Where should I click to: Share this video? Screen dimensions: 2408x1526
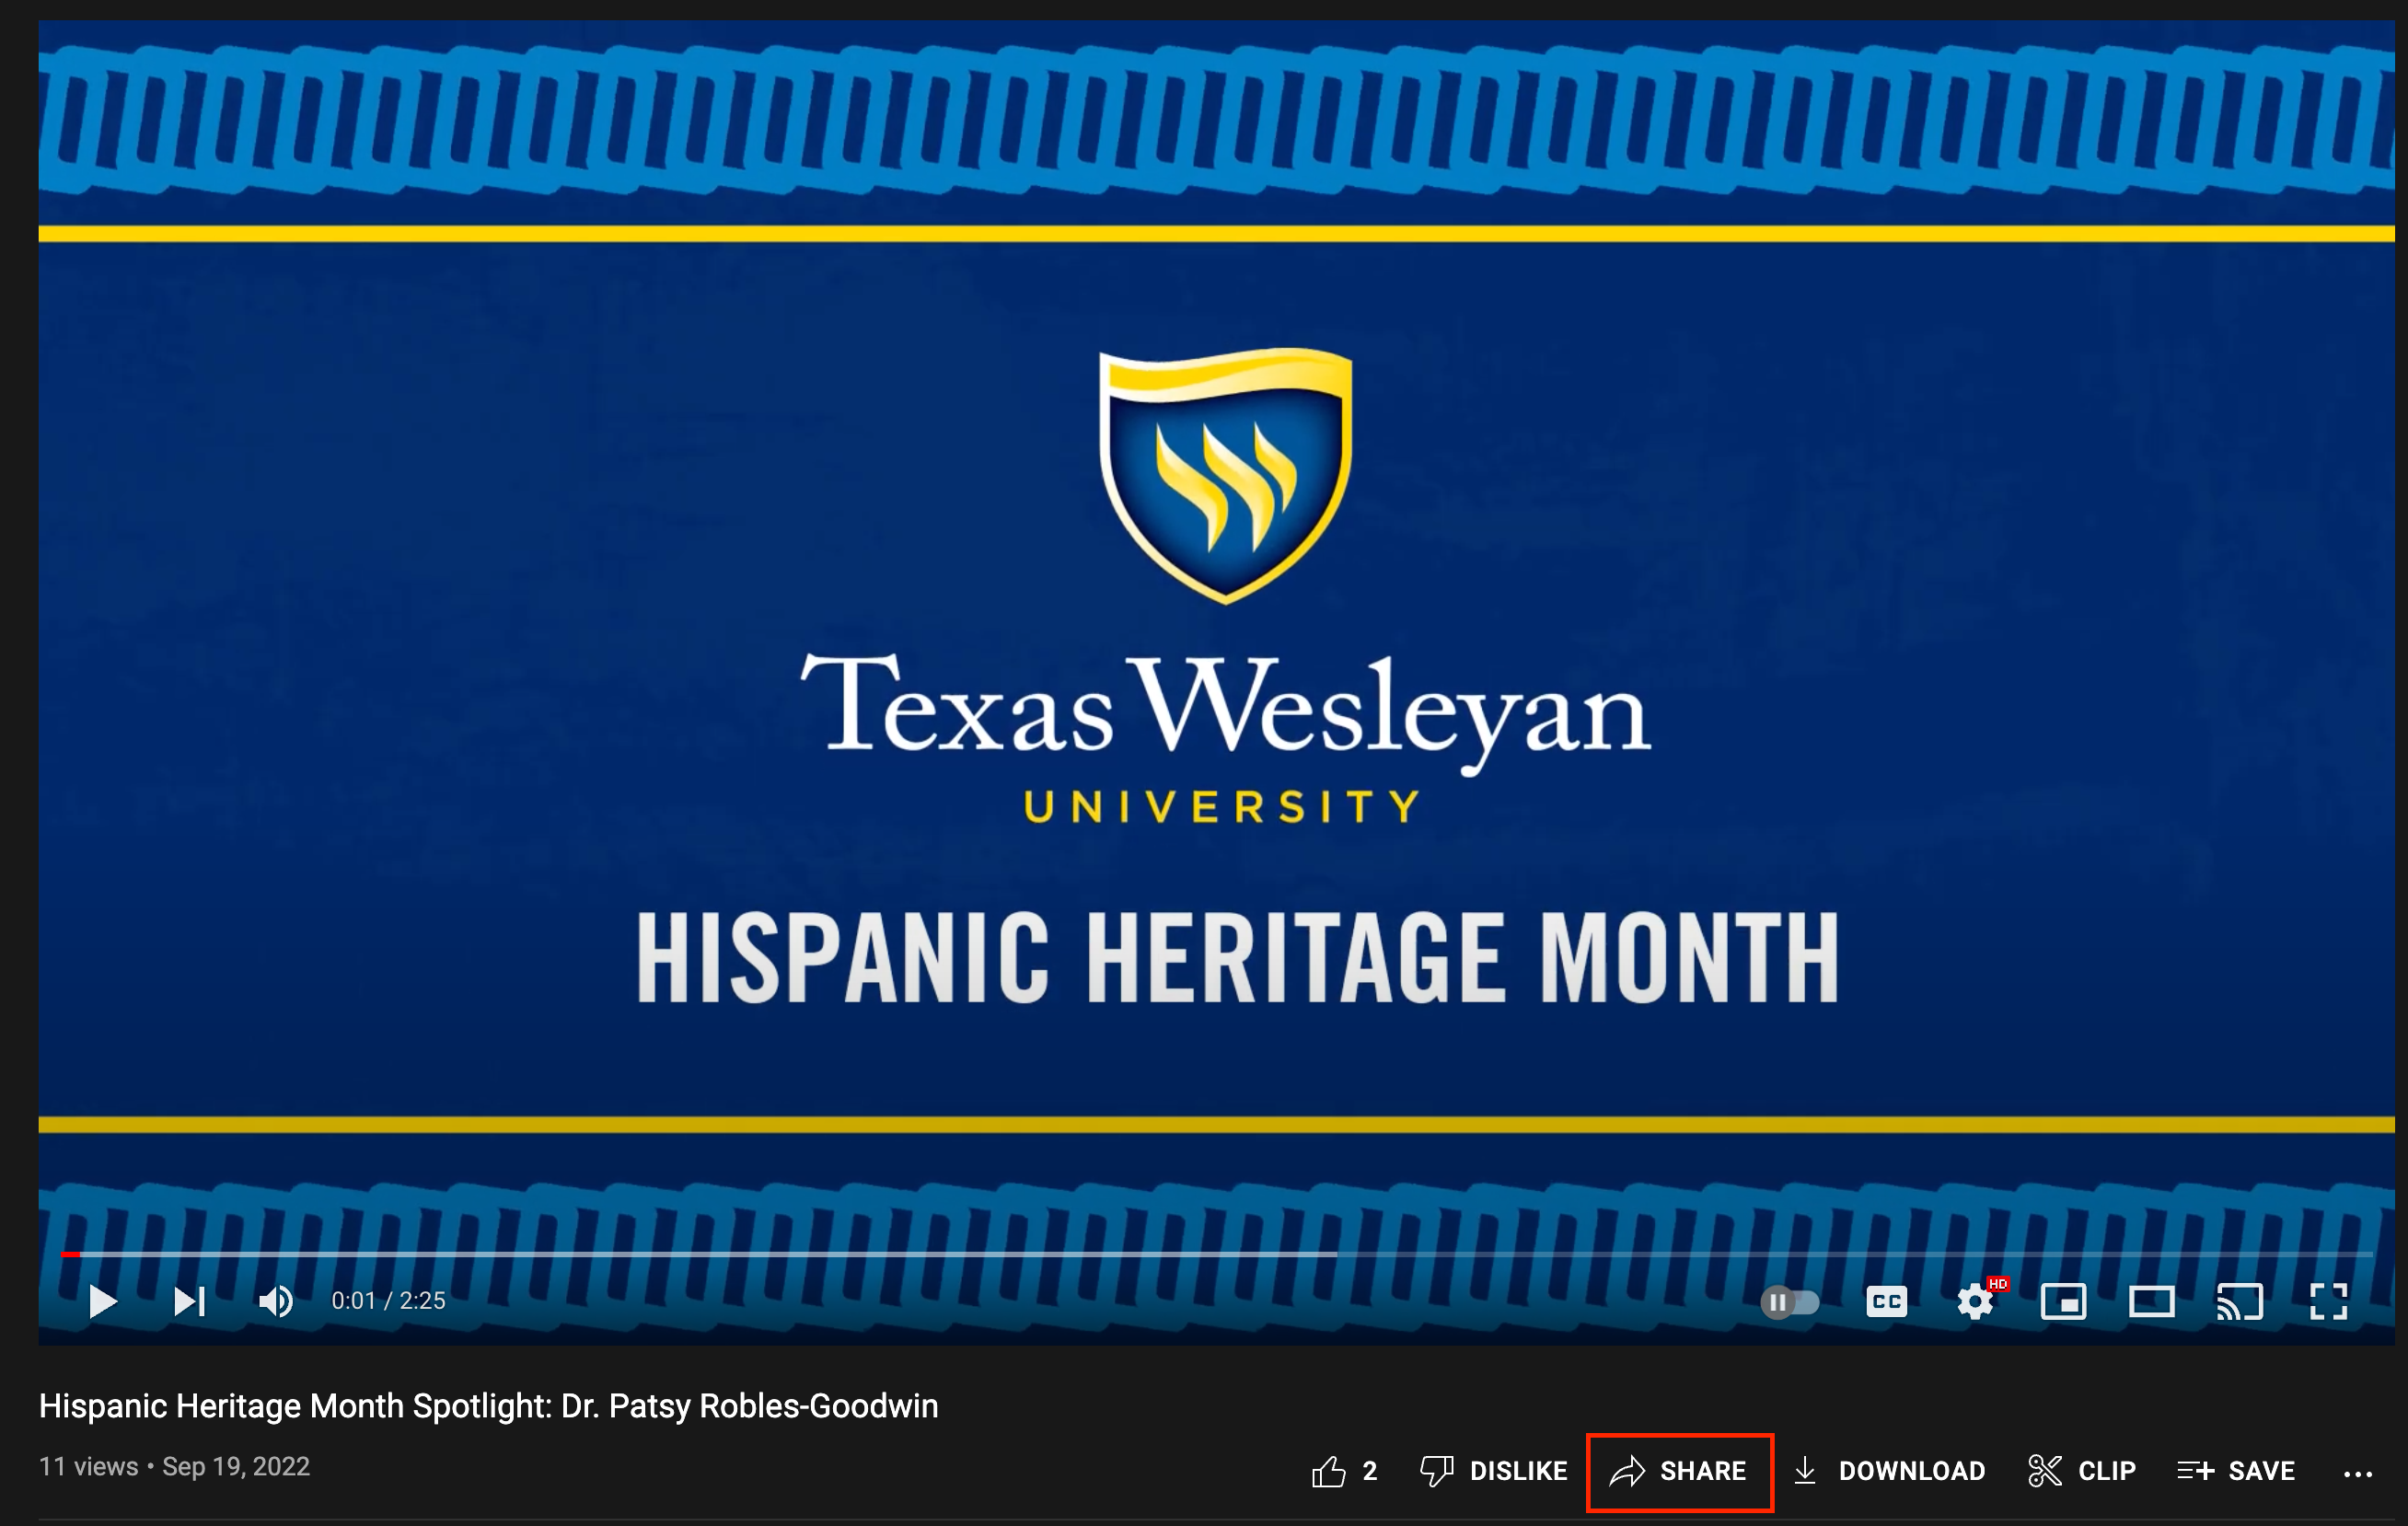(x=1679, y=1471)
